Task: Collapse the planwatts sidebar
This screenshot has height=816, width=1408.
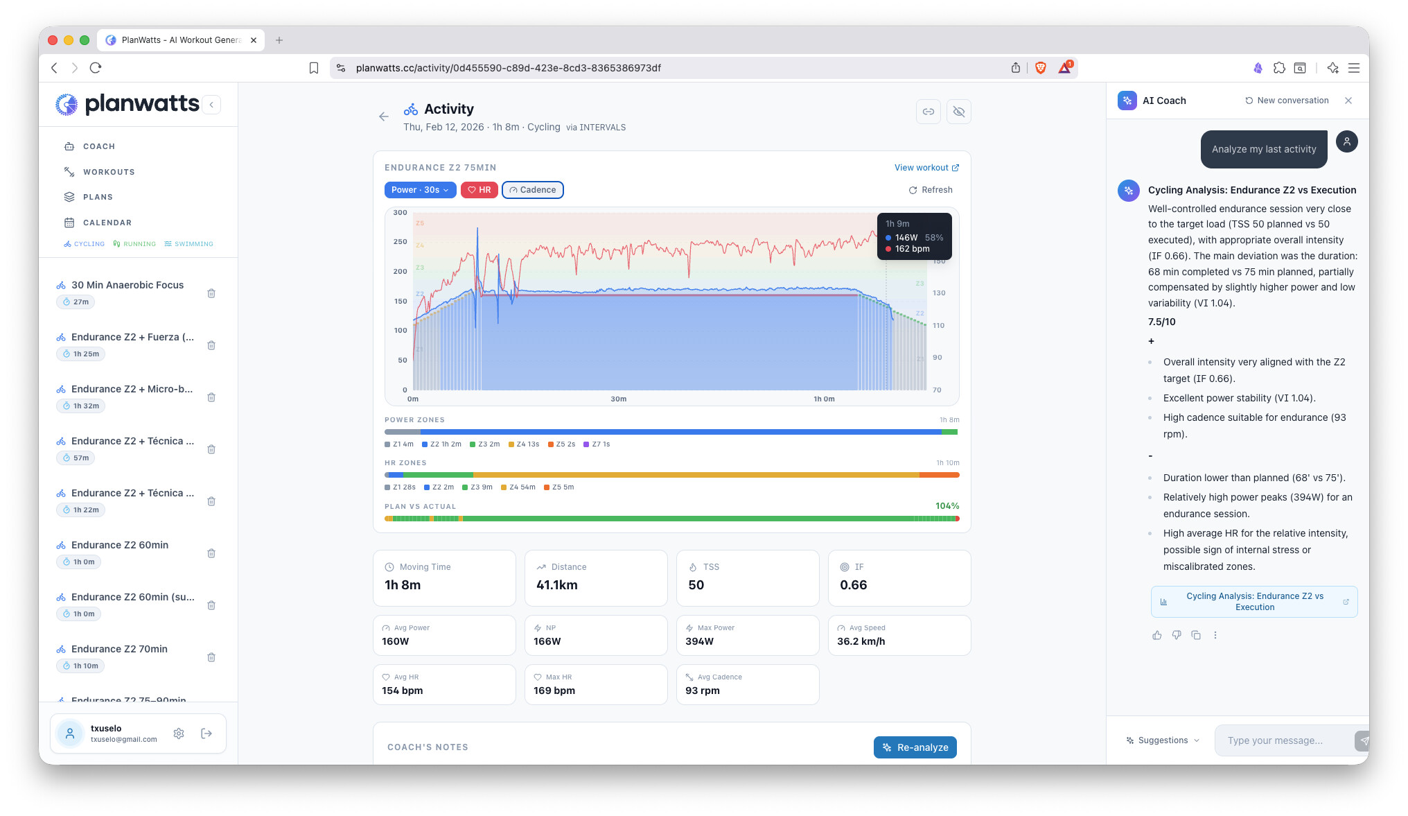Action: pos(211,105)
